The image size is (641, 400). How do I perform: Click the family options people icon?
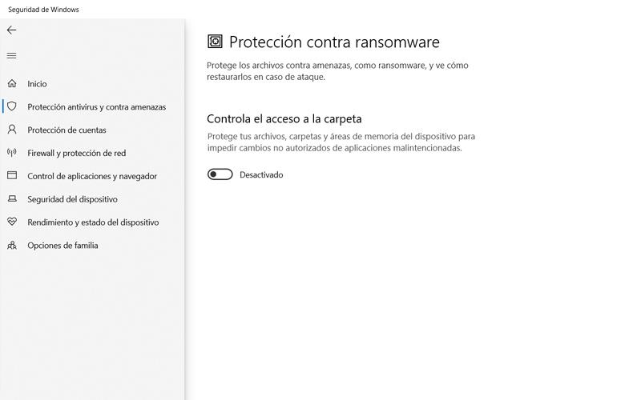[12, 246]
